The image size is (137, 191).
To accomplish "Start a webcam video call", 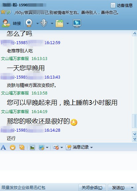I will 29,23.
